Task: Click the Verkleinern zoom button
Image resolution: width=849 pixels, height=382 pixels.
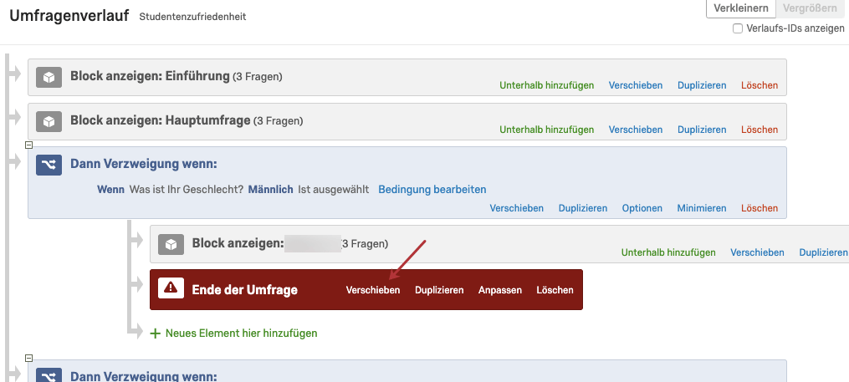Action: pos(741,8)
